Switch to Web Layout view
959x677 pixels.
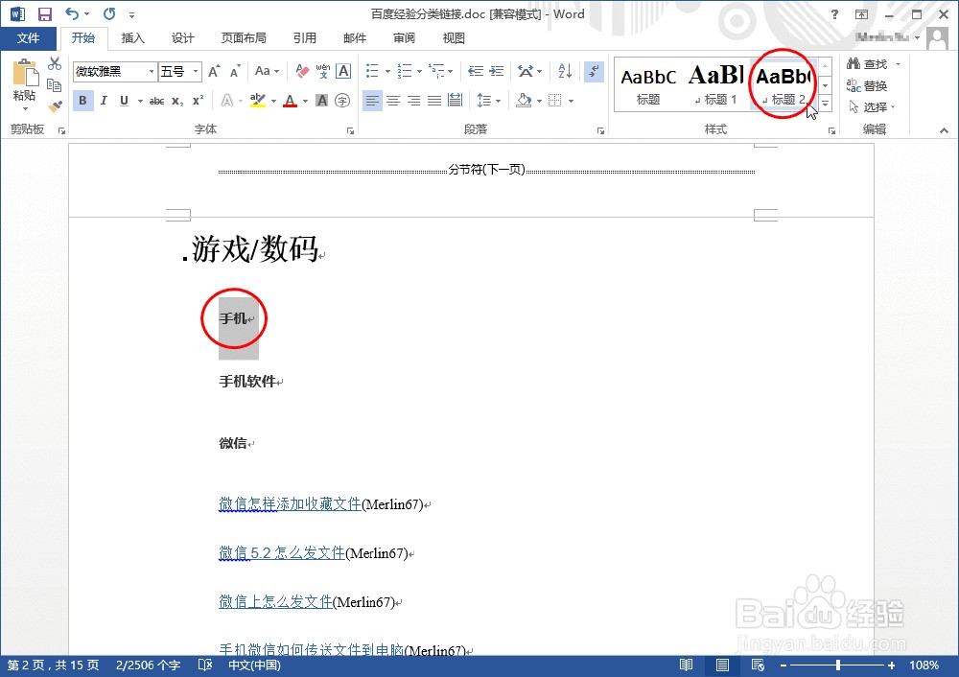point(758,665)
